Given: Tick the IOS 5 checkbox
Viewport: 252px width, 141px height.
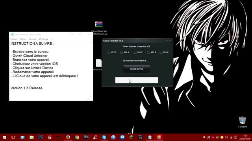Looking at the screenshot, I should click(x=109, y=52).
